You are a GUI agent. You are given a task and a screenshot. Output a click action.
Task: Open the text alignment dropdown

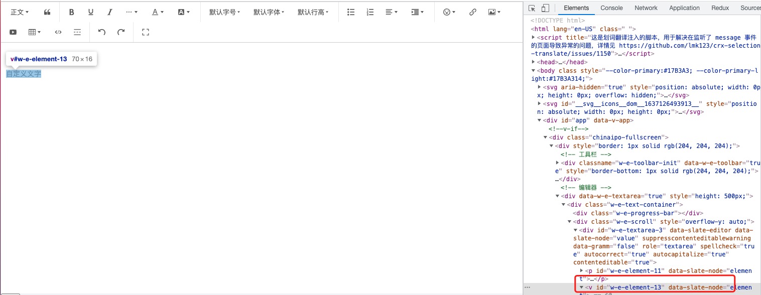click(x=392, y=12)
